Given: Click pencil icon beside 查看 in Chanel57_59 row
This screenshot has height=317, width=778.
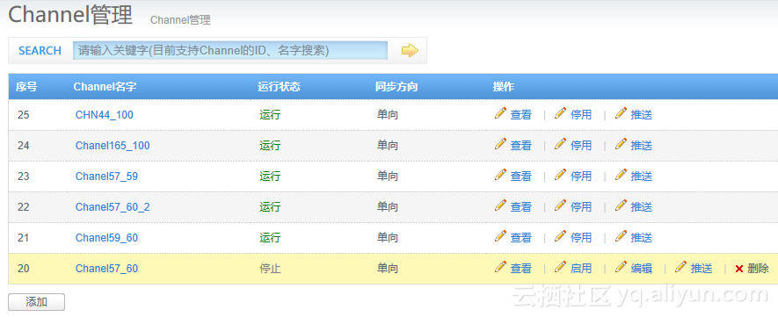Looking at the screenshot, I should (x=500, y=175).
